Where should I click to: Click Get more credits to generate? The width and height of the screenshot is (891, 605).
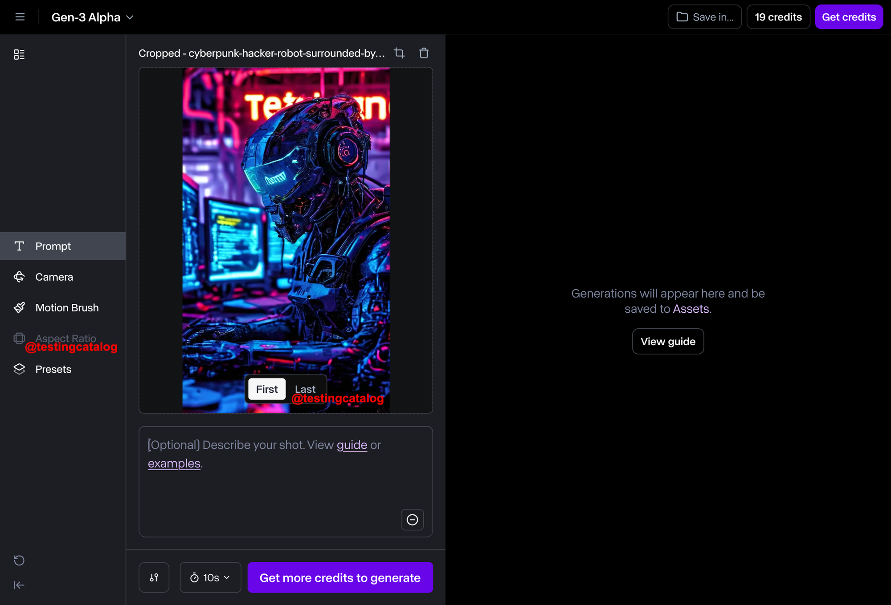(x=340, y=577)
